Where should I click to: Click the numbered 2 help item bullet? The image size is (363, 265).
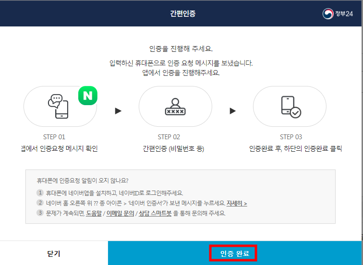[40, 203]
